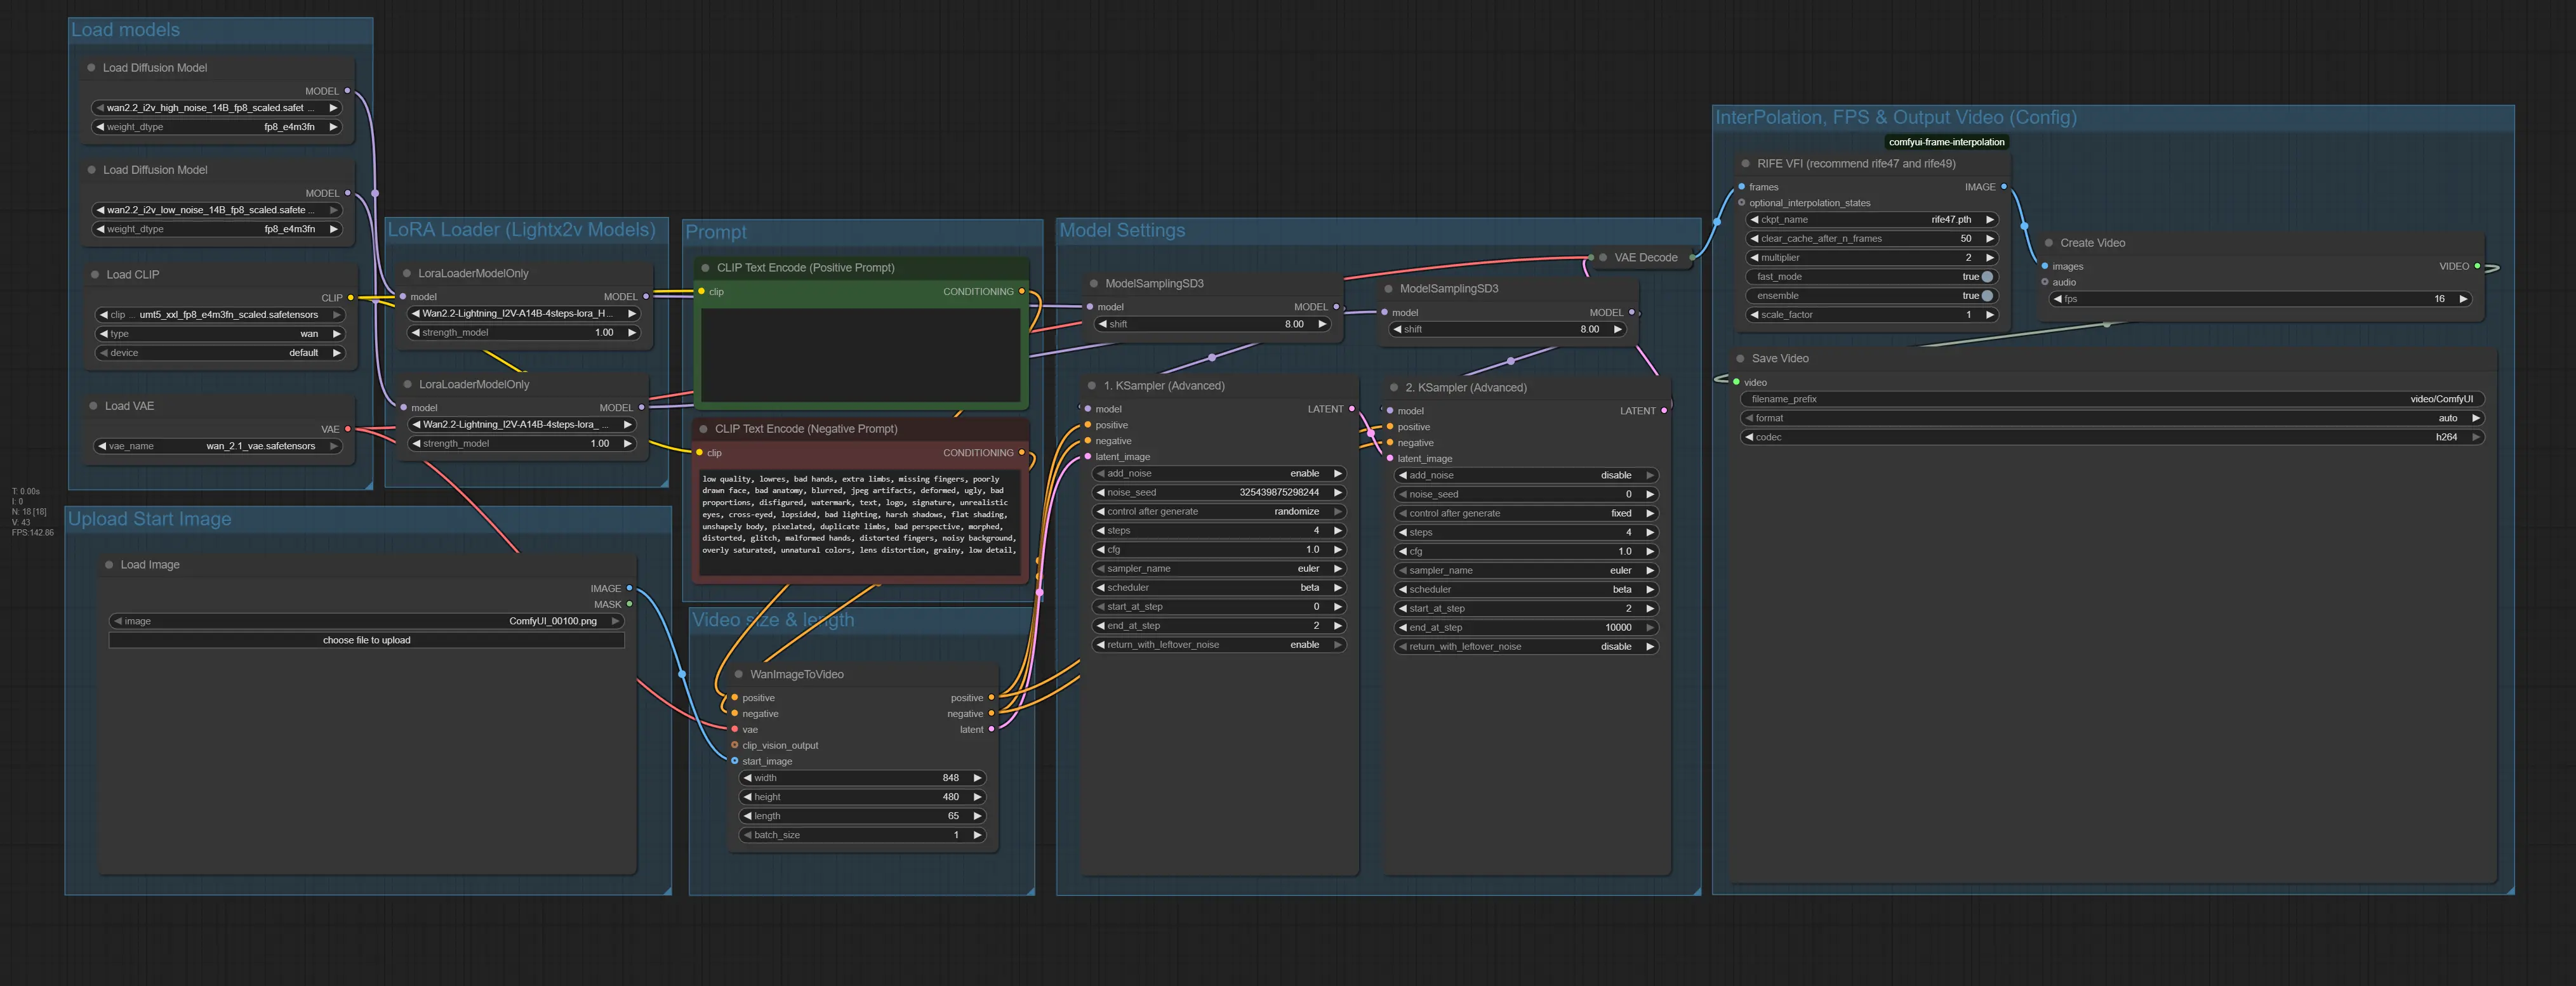Collapse the Negative Prompt CLIP Text Encode node dot

point(703,429)
